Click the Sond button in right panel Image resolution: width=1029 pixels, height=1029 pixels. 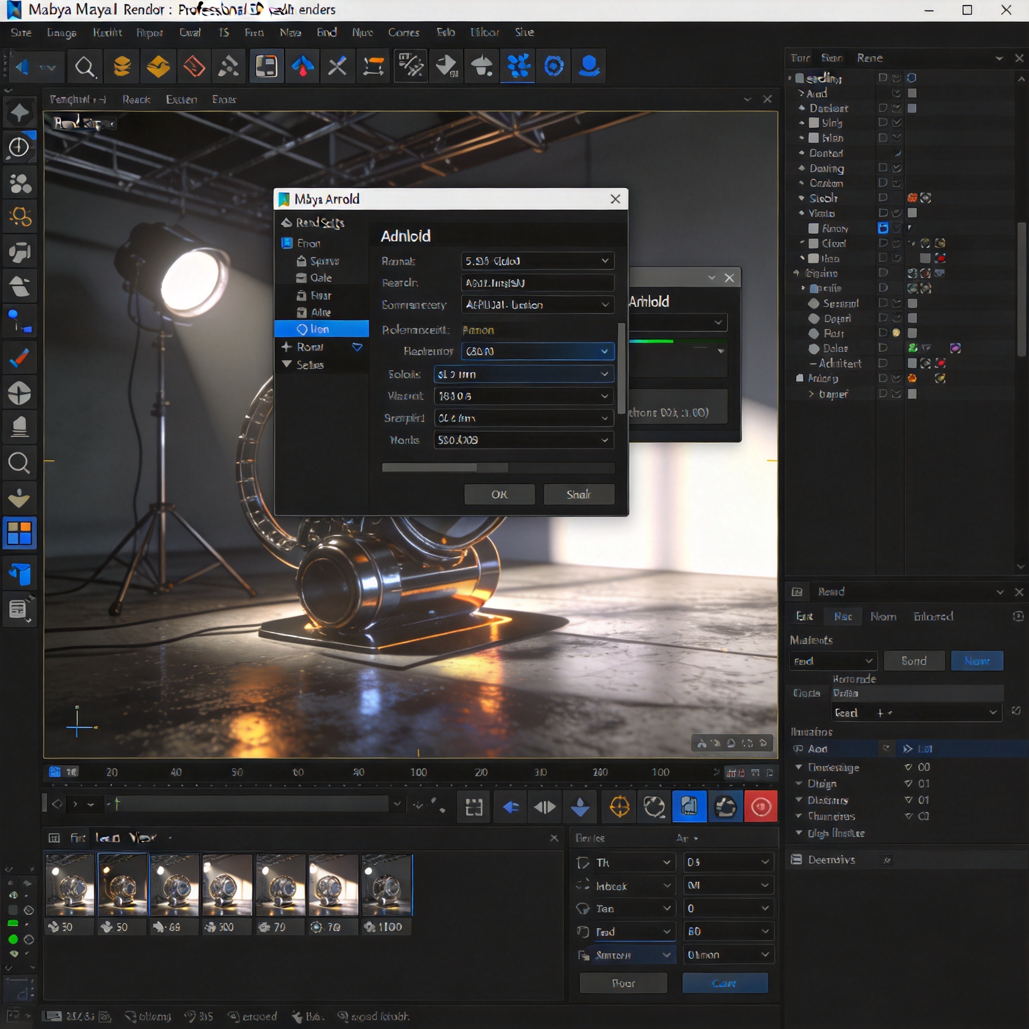pyautogui.click(x=914, y=661)
